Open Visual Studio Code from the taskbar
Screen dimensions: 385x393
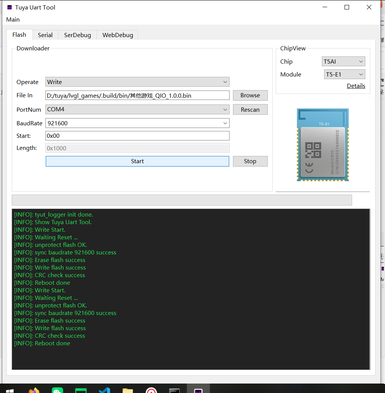click(104, 390)
